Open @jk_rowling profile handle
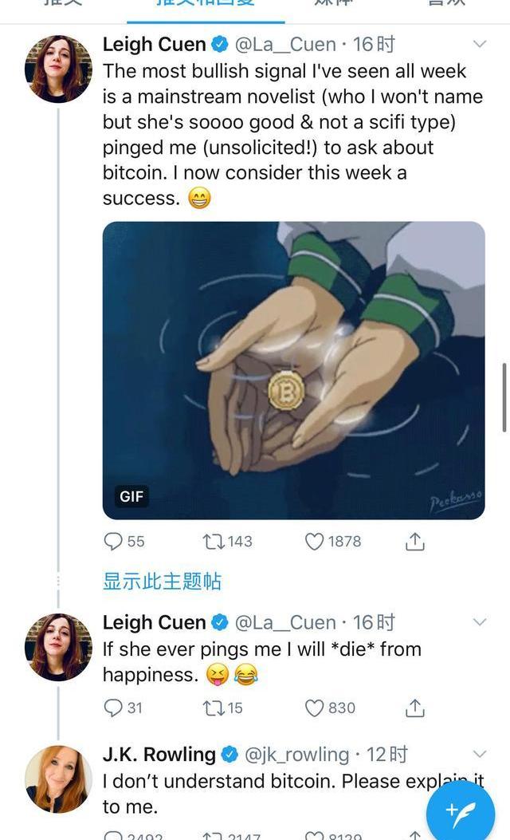The image size is (510, 840). pyautogui.click(x=296, y=755)
